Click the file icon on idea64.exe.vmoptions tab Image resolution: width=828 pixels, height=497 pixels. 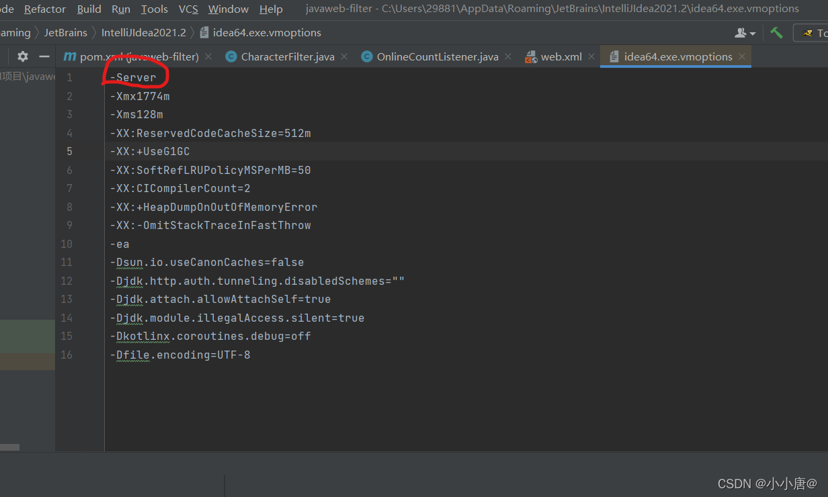pos(614,56)
